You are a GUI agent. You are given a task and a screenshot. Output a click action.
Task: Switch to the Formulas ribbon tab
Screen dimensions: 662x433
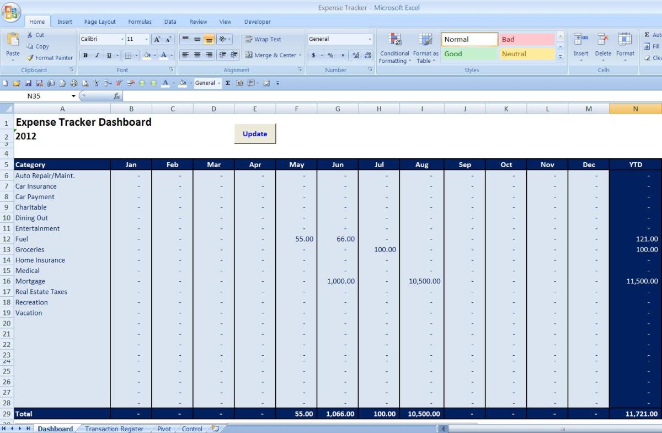(x=140, y=22)
